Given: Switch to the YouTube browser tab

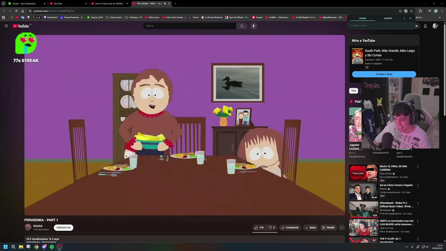Looking at the screenshot, I should pyautogui.click(x=68, y=3).
